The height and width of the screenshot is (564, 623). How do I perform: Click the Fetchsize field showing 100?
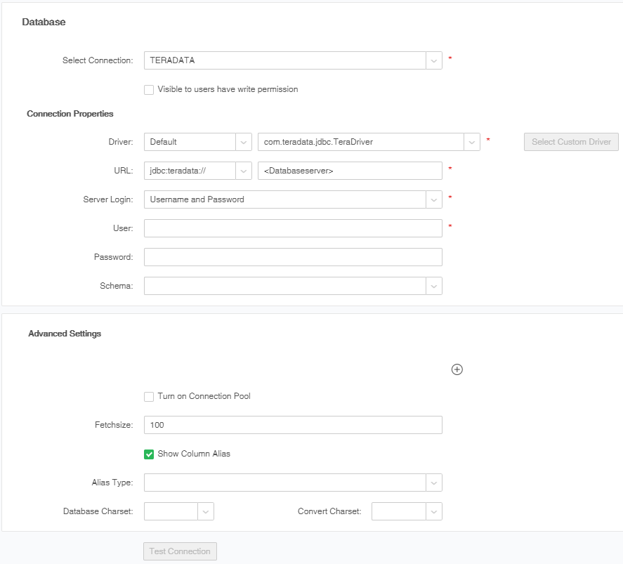[x=293, y=425]
